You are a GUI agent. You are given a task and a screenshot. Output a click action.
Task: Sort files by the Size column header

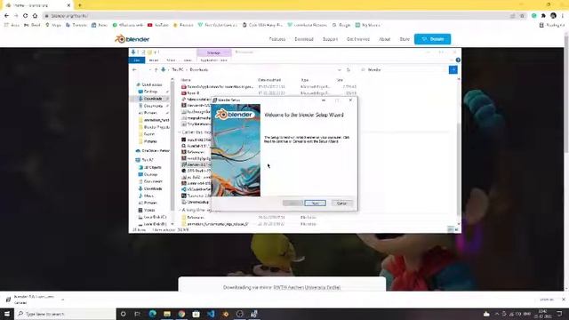(x=340, y=80)
